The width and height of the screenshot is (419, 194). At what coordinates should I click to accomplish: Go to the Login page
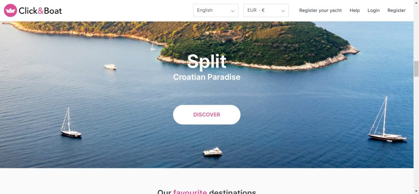click(373, 10)
